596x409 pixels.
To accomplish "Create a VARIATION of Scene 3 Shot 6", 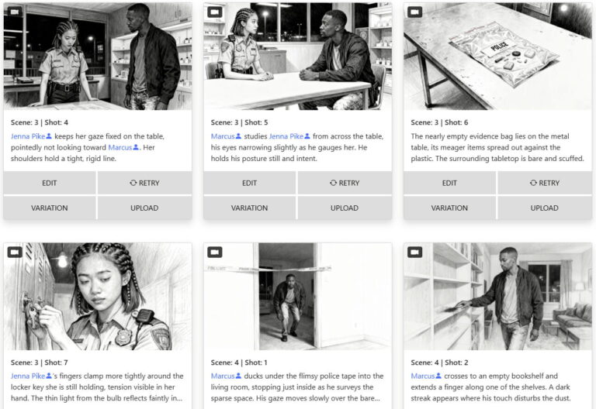I will click(449, 208).
